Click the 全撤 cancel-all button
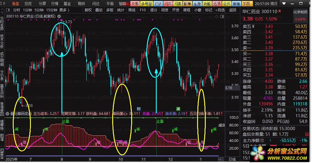The height and width of the screenshot is (163, 312). (197, 4)
